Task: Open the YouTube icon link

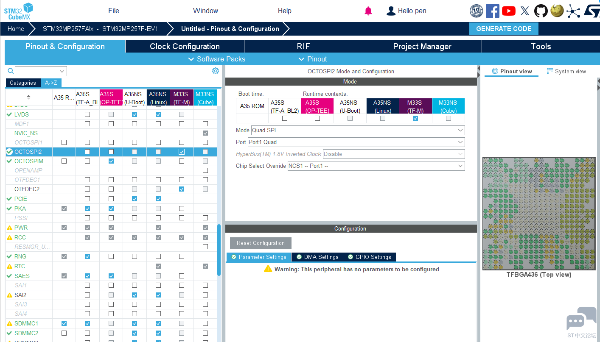Action: [x=509, y=11]
